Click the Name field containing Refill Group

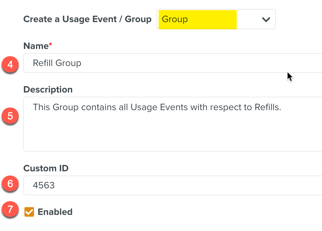(x=173, y=63)
